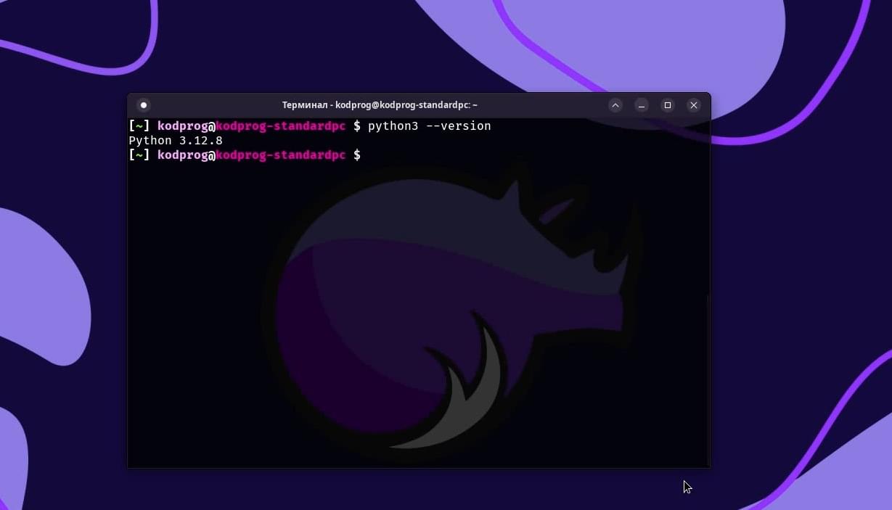Click the empty prompt on the third line
Viewport: 892px width, 510px height.
click(245, 155)
